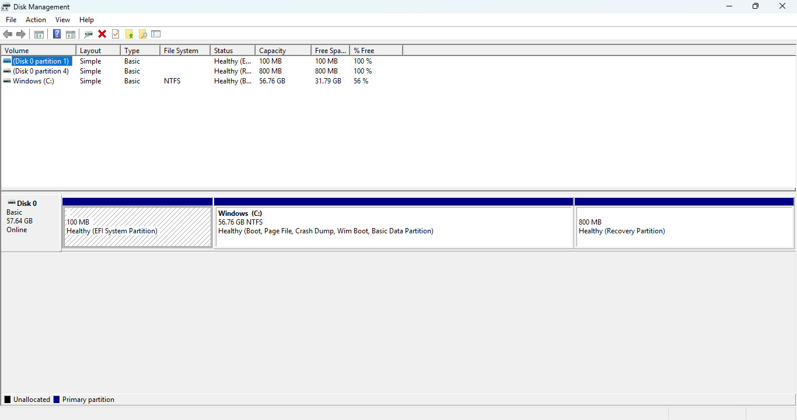
Task: Click the Disk 0 header block
Action: click(x=31, y=223)
